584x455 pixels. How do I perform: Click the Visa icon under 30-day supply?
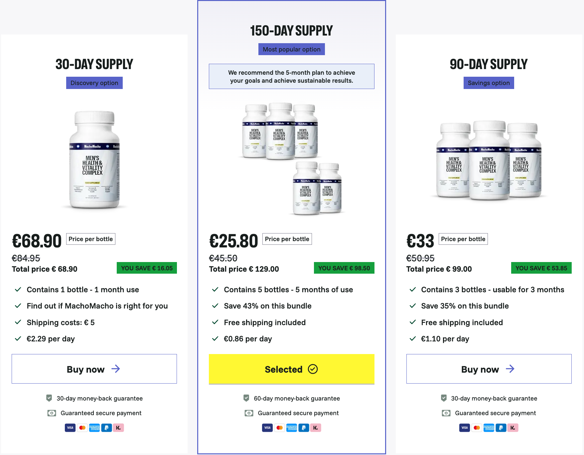point(70,428)
